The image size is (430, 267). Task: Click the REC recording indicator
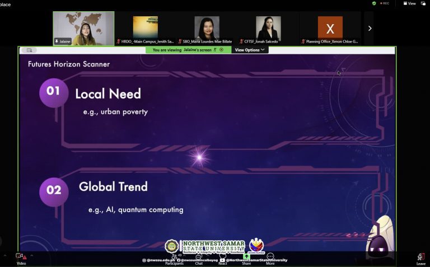tap(385, 3)
